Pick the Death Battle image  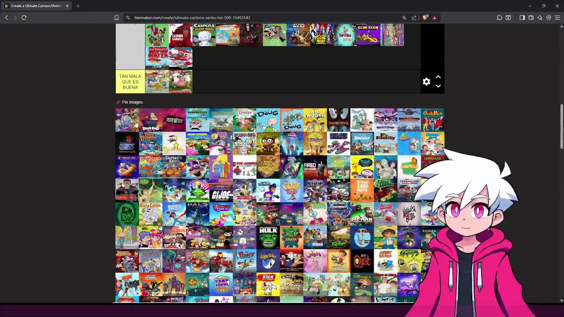[174, 120]
